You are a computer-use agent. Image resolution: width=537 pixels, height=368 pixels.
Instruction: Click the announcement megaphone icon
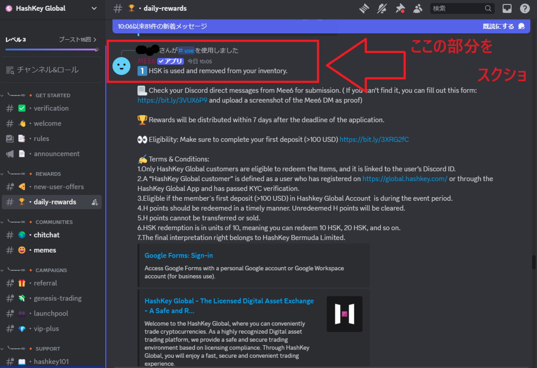pyautogui.click(x=9, y=154)
